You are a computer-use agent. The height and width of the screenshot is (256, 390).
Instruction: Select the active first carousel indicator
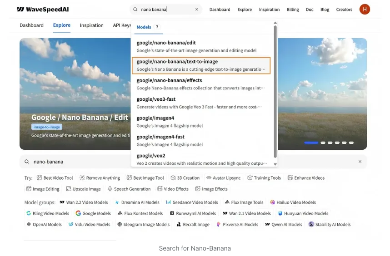coord(311,143)
